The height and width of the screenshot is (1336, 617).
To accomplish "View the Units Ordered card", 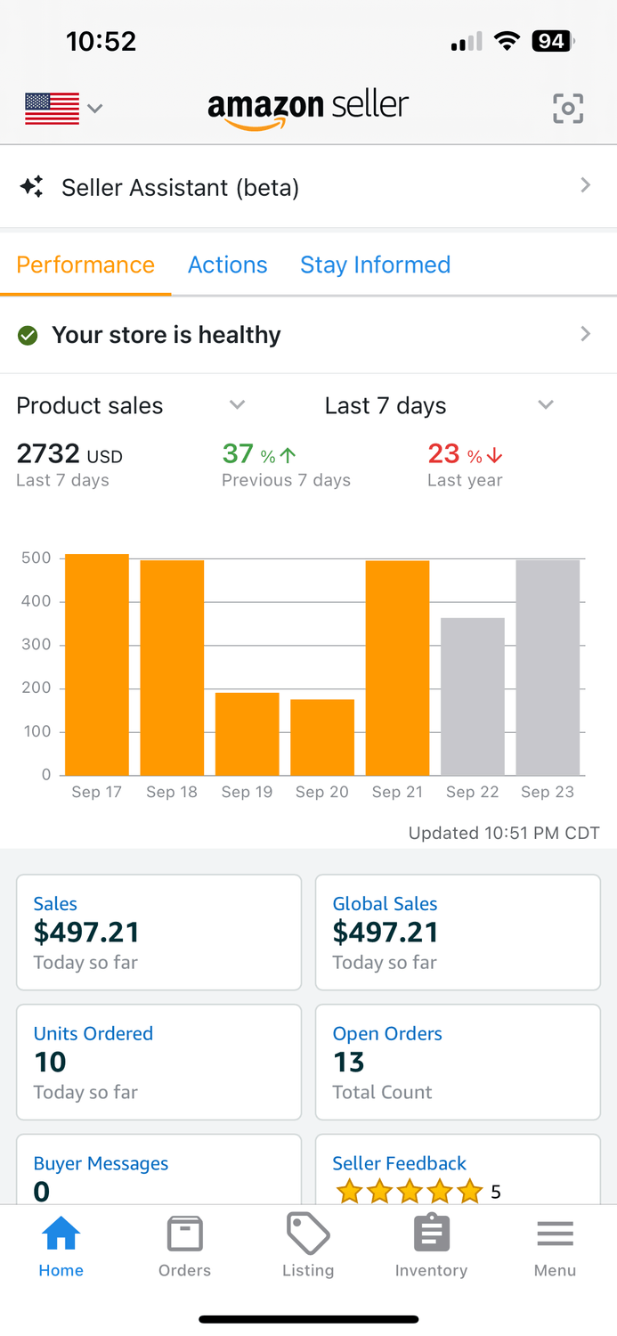I will tap(158, 1062).
